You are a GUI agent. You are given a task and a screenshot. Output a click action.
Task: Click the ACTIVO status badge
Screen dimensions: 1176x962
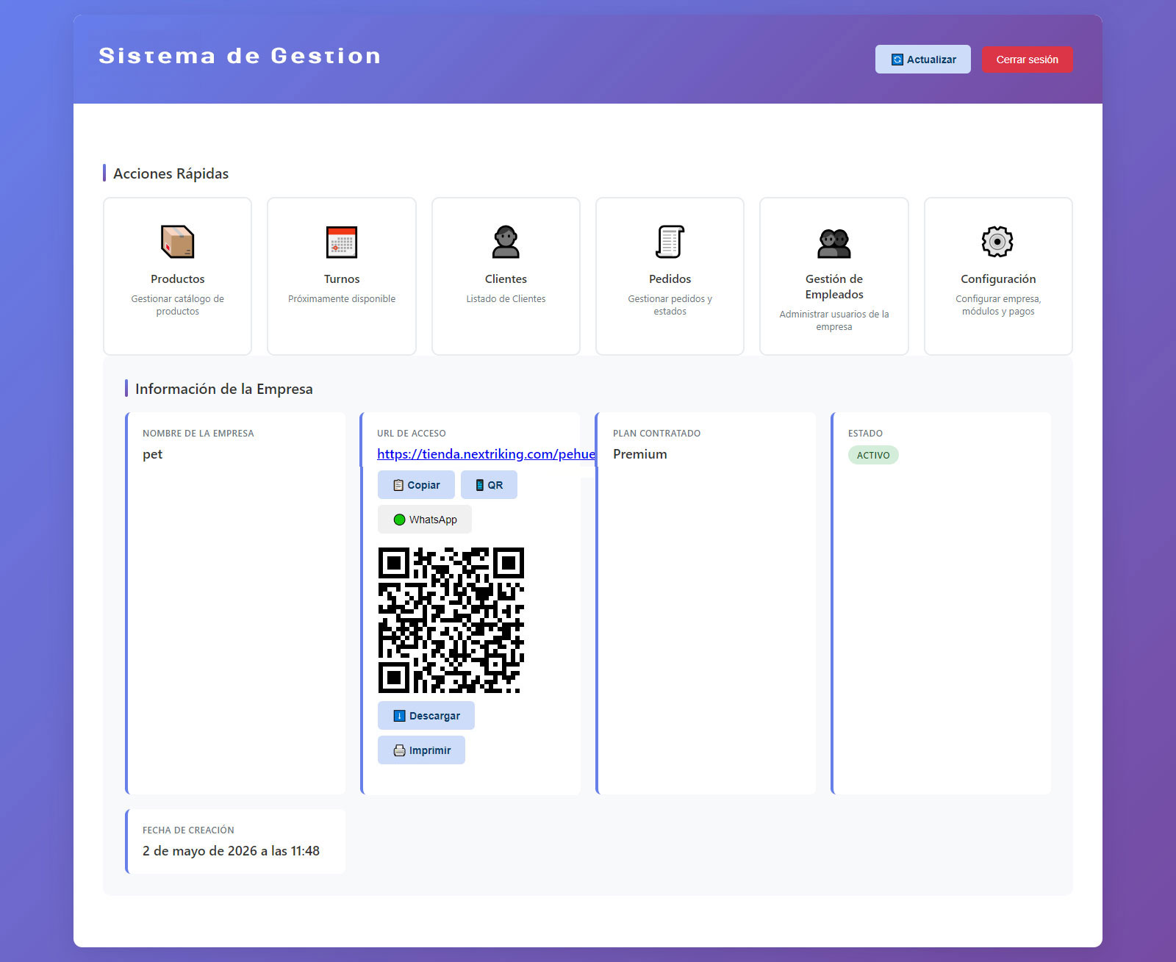coord(873,455)
